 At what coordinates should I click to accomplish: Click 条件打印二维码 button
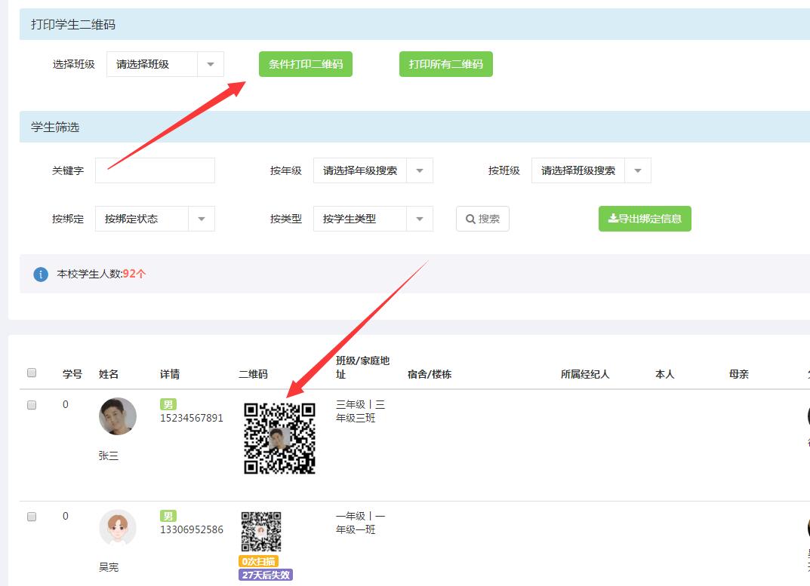pos(305,64)
